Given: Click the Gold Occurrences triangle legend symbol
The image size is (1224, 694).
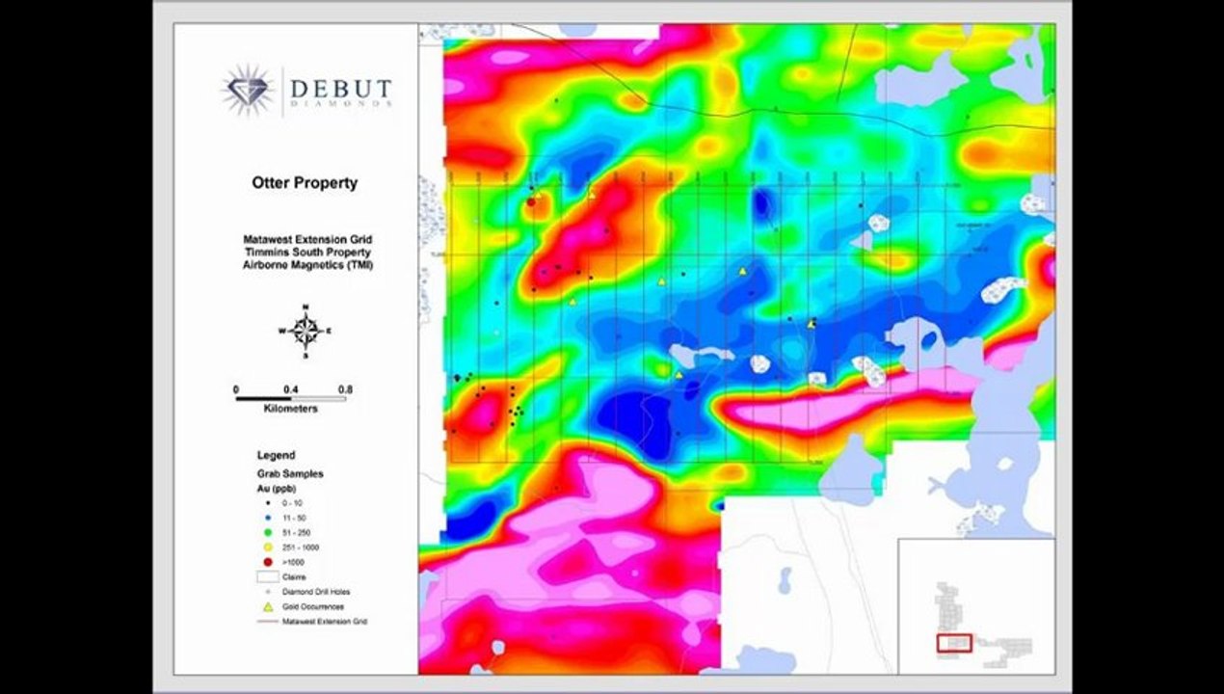Looking at the screenshot, I should (266, 607).
